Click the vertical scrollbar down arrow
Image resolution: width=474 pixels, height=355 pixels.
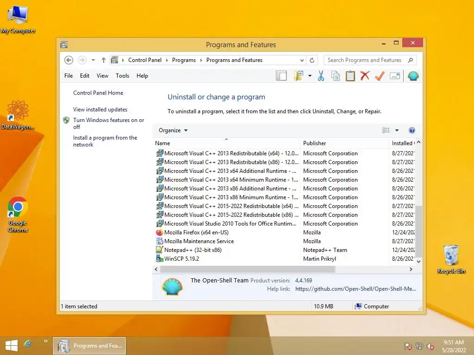coord(418,262)
